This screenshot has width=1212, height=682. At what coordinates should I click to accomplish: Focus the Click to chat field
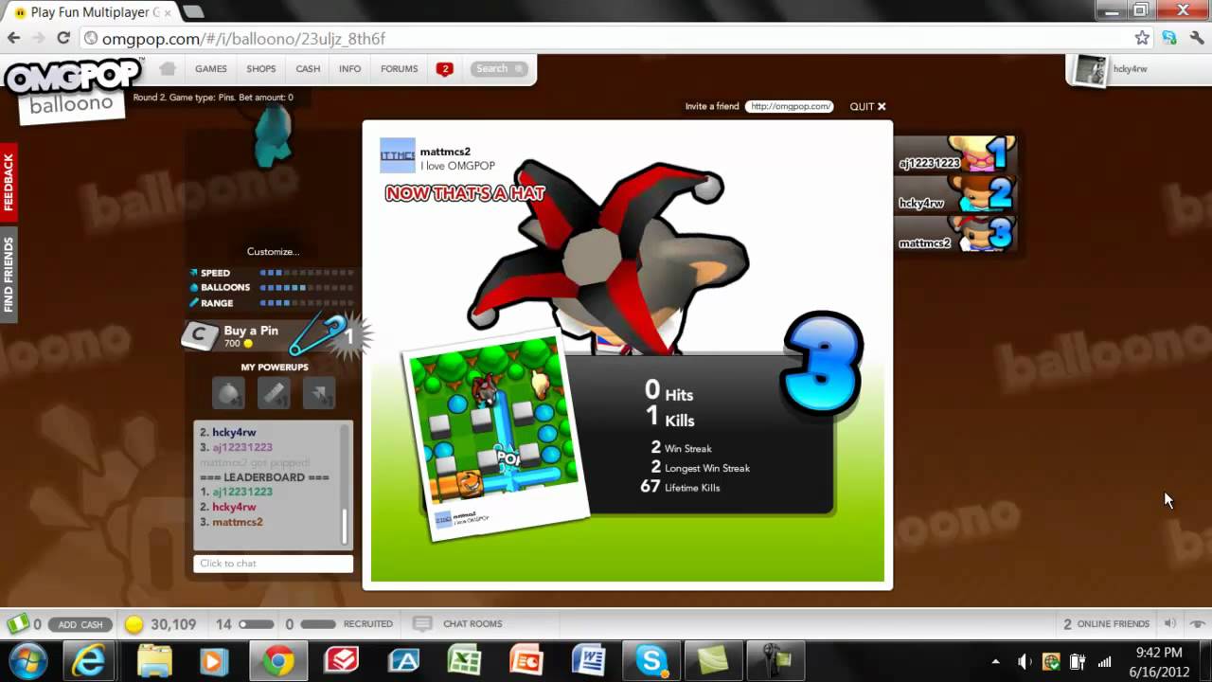273,564
